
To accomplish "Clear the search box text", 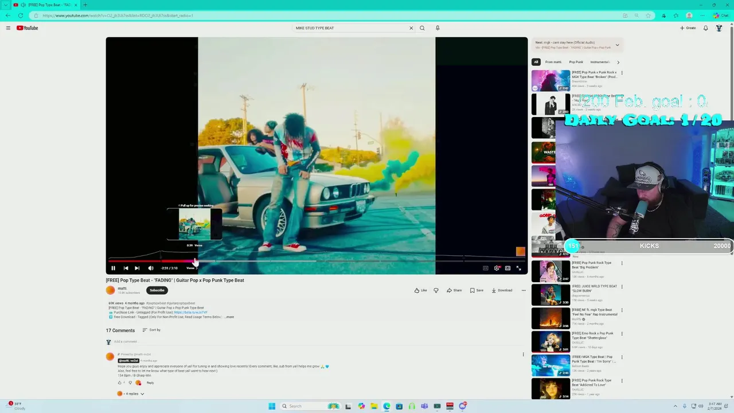I will (411, 28).
